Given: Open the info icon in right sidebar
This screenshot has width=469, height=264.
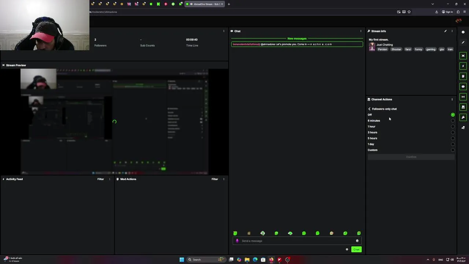Looking at the screenshot, I should [x=463, y=32].
